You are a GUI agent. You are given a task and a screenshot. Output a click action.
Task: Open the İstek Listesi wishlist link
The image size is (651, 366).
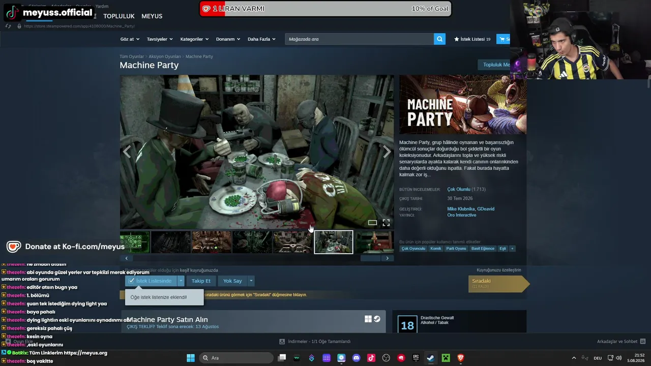coord(472,39)
